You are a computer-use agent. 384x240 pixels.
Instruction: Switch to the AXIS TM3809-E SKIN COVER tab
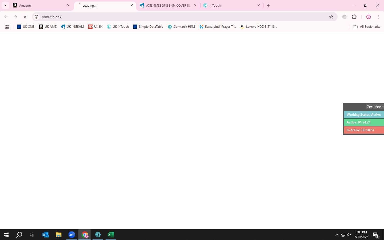point(168,5)
